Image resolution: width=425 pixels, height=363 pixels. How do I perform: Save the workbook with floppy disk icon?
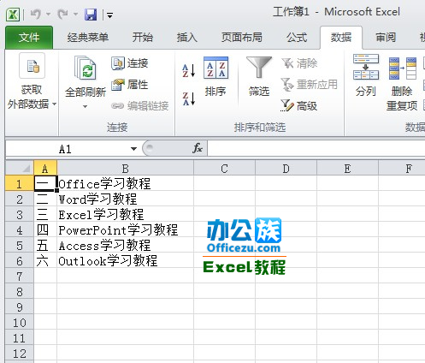[91, 15]
